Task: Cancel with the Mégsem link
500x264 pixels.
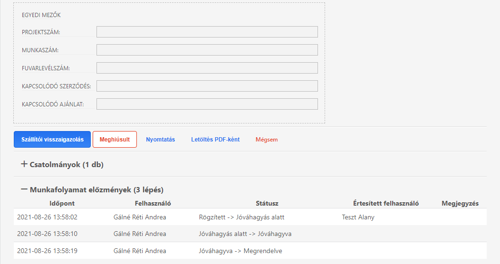Action: tap(267, 140)
